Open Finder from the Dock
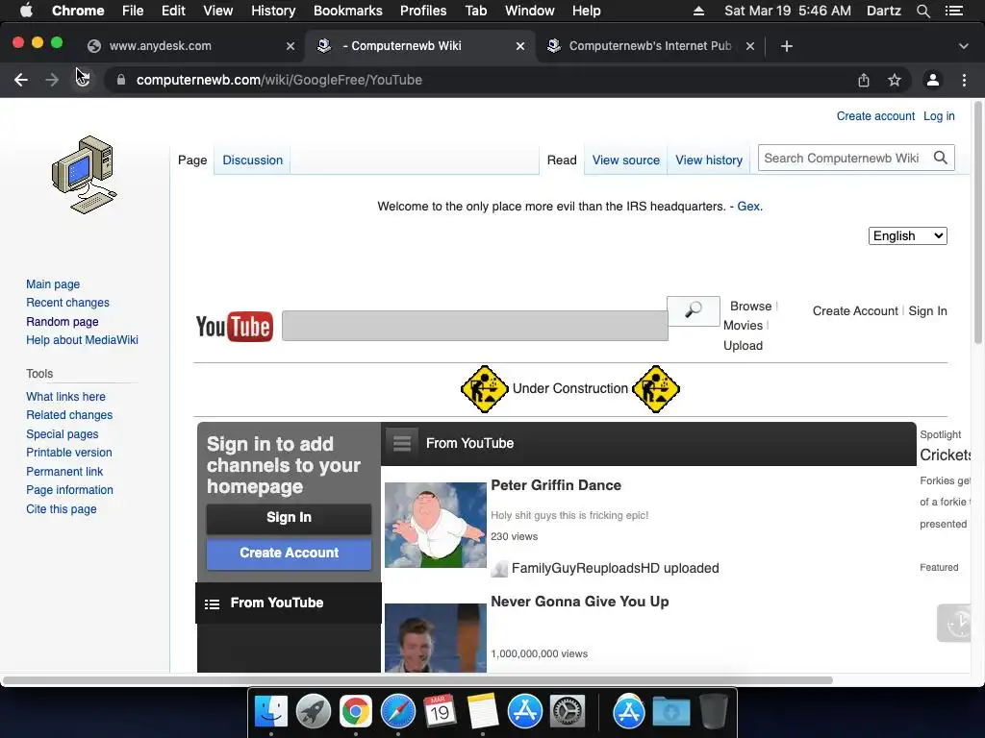The width and height of the screenshot is (985, 738). tap(271, 712)
